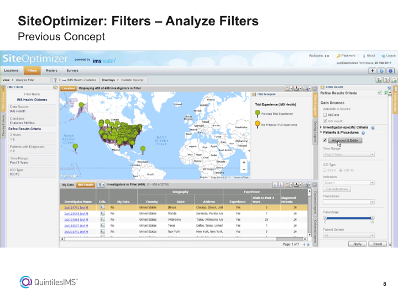This screenshot has height=298, width=398.
Task: Click the tree view icon in table toolbar
Action: tap(275, 185)
